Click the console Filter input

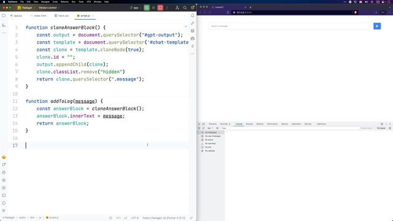click(289, 128)
